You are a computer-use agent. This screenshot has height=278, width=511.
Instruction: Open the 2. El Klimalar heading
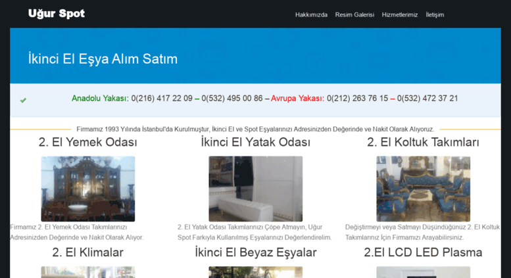click(x=87, y=252)
